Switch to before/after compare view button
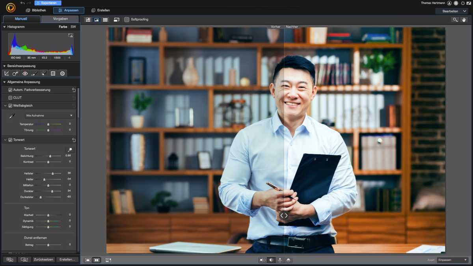The width and height of the screenshot is (473, 266). pyautogui.click(x=96, y=260)
